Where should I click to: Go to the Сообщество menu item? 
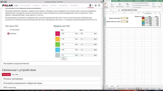coord(63,6)
